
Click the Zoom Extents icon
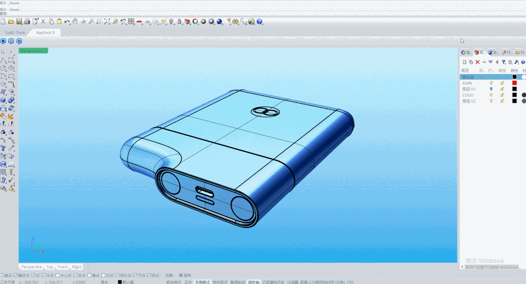pos(107,21)
